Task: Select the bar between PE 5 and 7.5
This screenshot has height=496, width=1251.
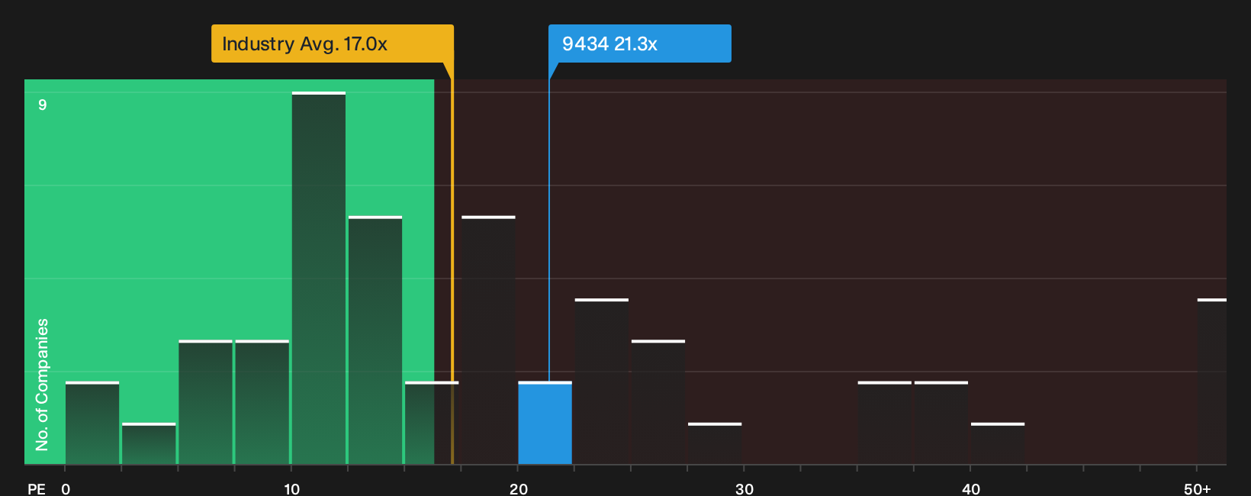Action: pos(205,402)
